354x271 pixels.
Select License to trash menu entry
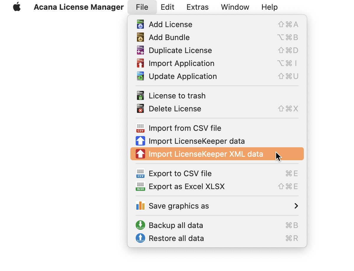(x=217, y=96)
